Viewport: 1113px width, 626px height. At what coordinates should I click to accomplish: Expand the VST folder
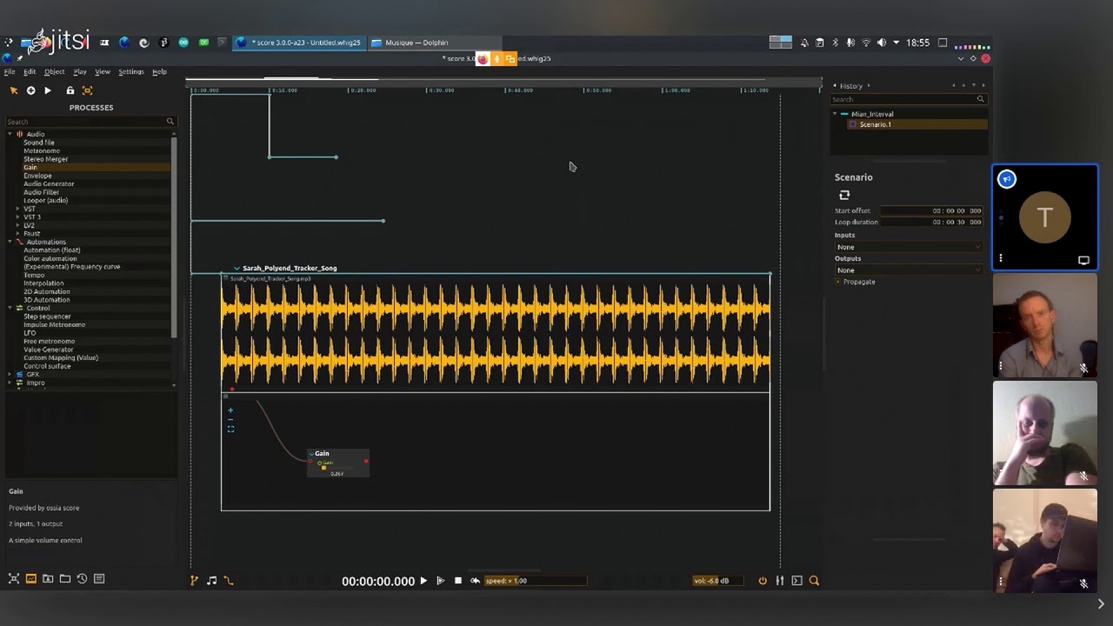[x=18, y=209]
